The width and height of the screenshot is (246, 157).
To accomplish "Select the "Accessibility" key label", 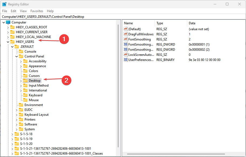I will click(38, 61).
